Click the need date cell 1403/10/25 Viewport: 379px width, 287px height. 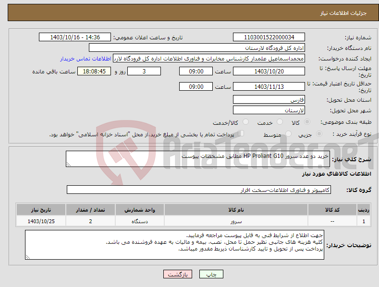[41, 221]
